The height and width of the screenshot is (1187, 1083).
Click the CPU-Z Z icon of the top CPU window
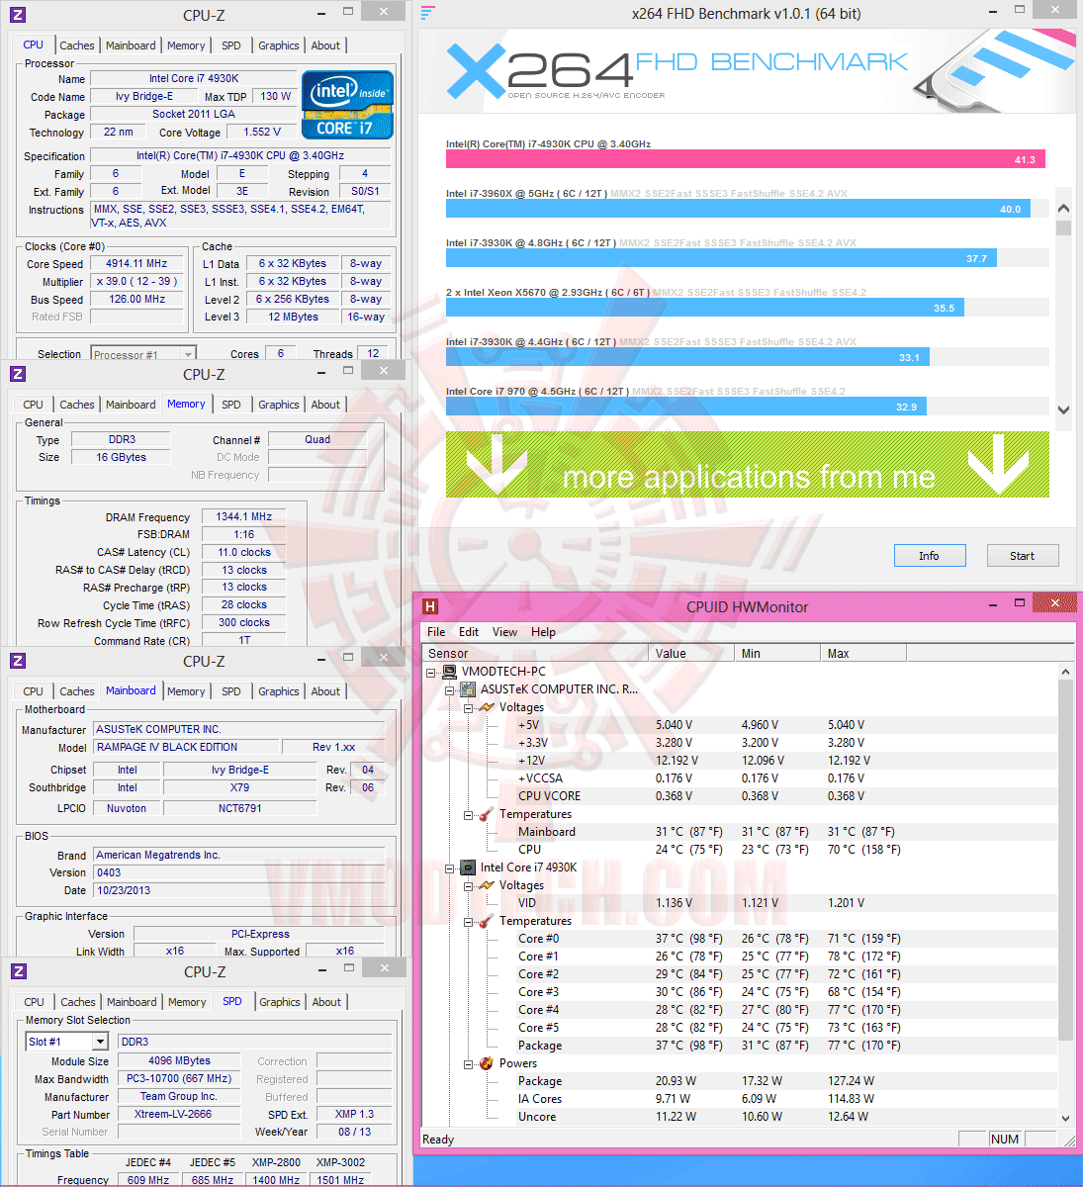click(x=18, y=15)
